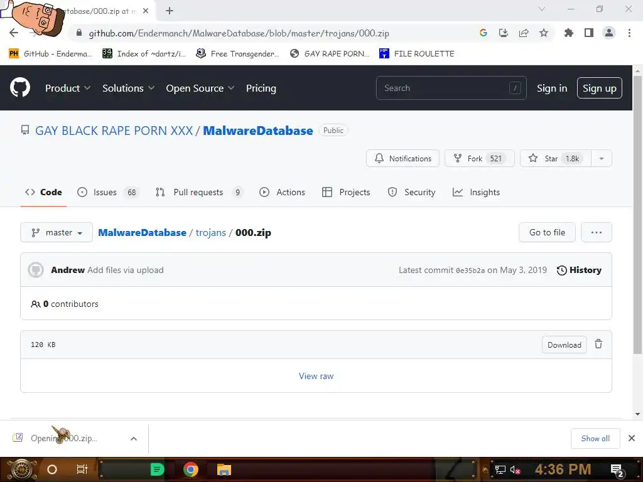The image size is (643, 482).
Task: Click the install app icon in address bar
Action: [504, 33]
